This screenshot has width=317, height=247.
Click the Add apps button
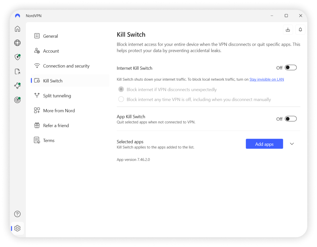264,144
